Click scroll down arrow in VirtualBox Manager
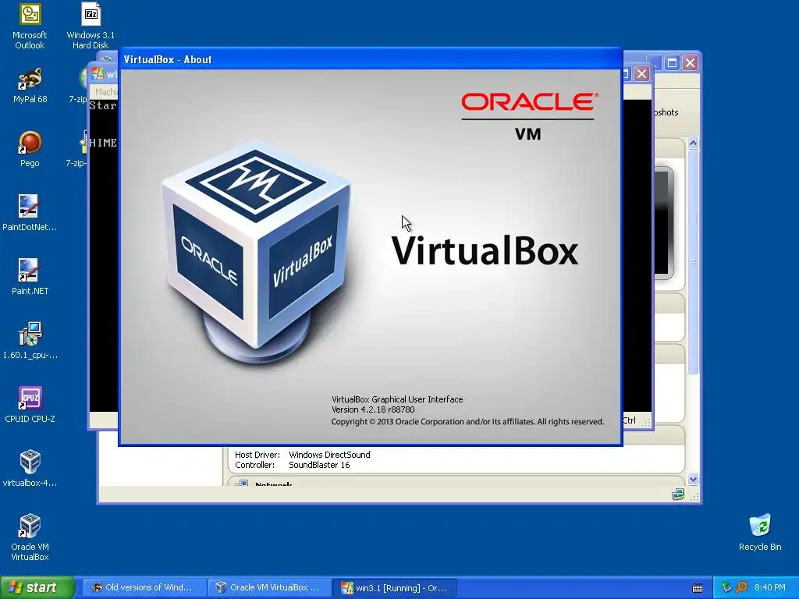The width and height of the screenshot is (799, 599). 693,479
